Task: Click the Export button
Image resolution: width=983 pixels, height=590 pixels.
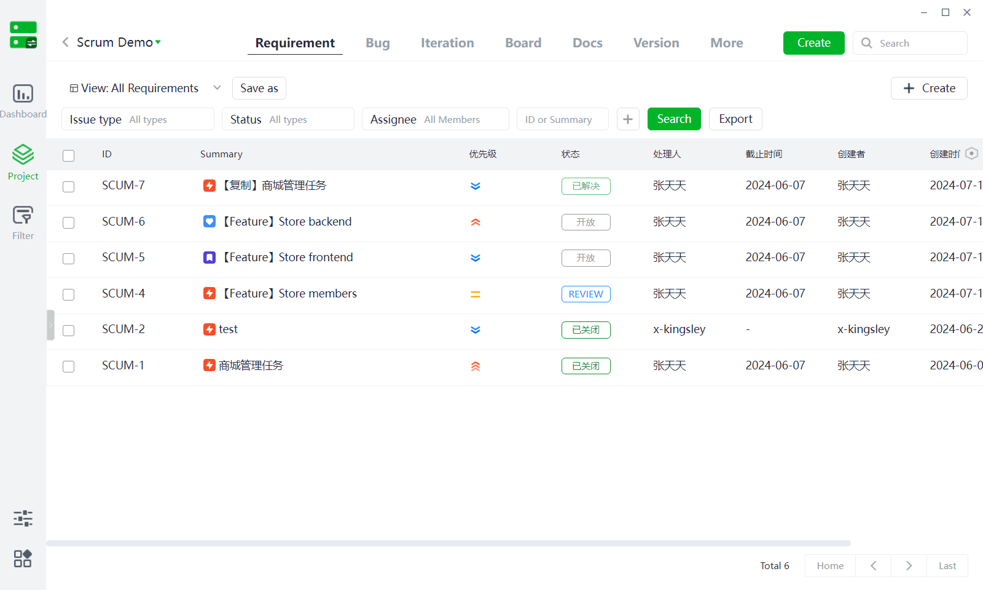Action: pos(735,119)
